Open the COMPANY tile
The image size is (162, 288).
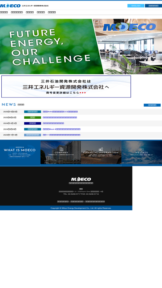point(60,152)
